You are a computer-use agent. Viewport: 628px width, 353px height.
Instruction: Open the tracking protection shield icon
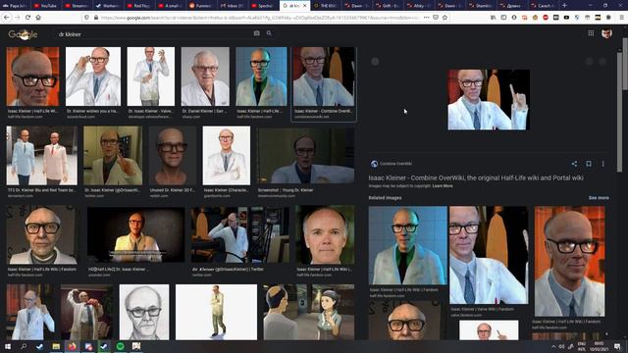tap(86, 18)
